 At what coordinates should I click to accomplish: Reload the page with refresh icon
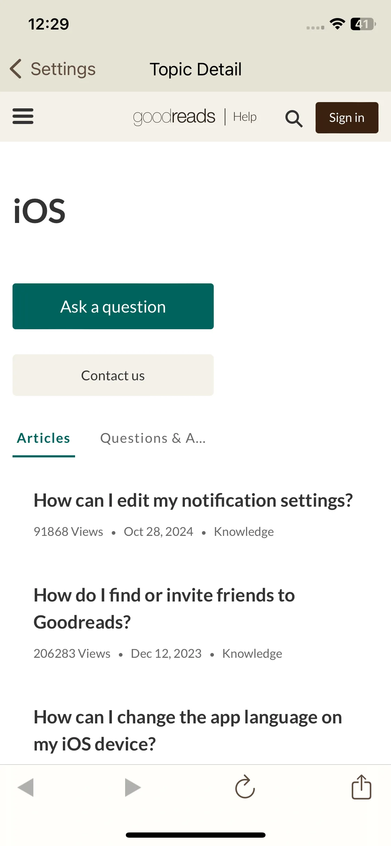tap(245, 787)
